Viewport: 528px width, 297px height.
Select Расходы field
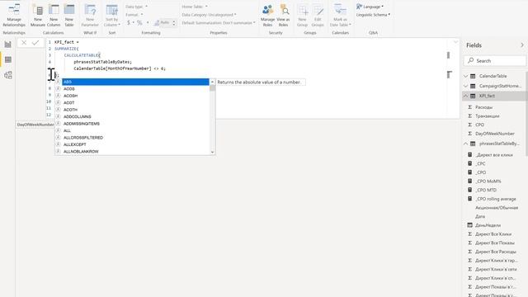tap(484, 107)
